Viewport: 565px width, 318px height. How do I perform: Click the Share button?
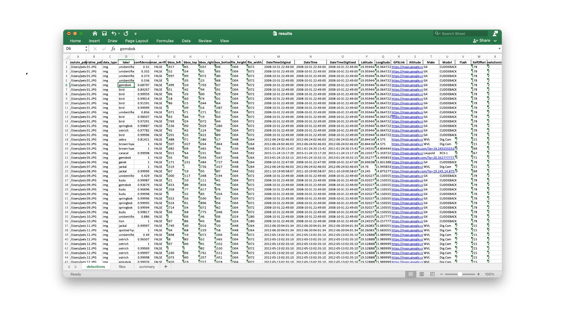pos(482,41)
